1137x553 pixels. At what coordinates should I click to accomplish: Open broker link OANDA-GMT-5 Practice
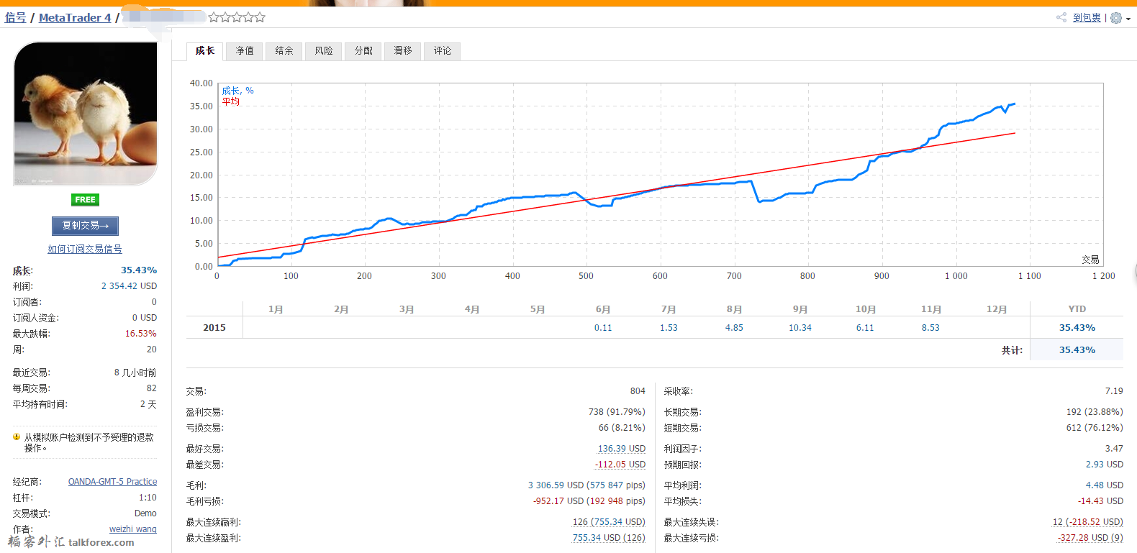tap(112, 482)
